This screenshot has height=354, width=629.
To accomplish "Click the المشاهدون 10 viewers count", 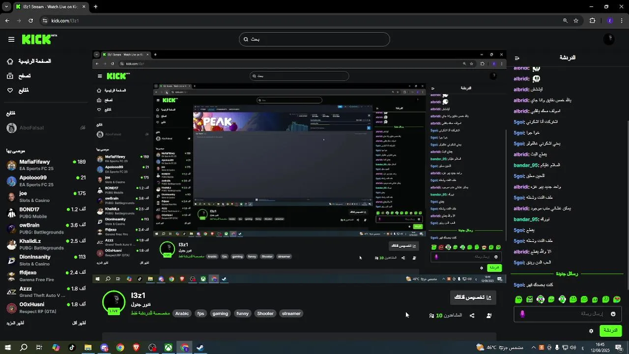I will [x=446, y=316].
